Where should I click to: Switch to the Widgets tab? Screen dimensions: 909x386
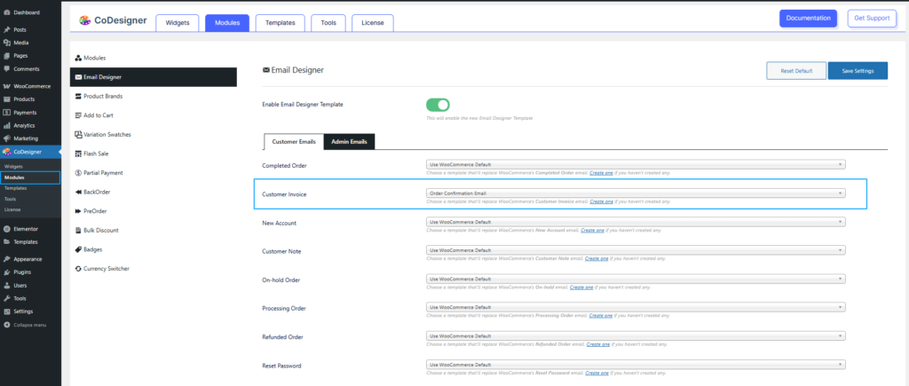coord(178,22)
